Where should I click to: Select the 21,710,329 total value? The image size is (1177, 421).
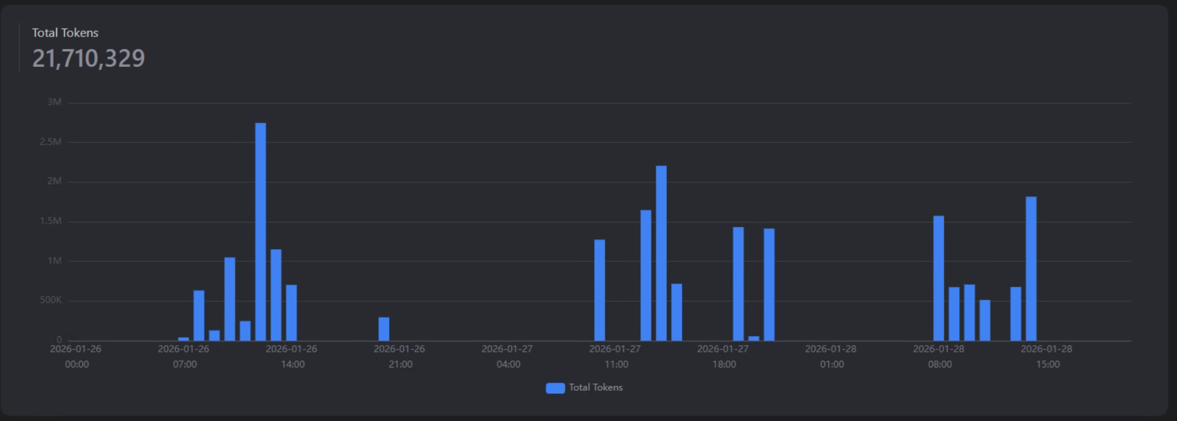click(x=88, y=58)
